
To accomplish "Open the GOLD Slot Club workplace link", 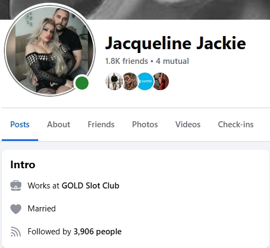I will point(90,186).
